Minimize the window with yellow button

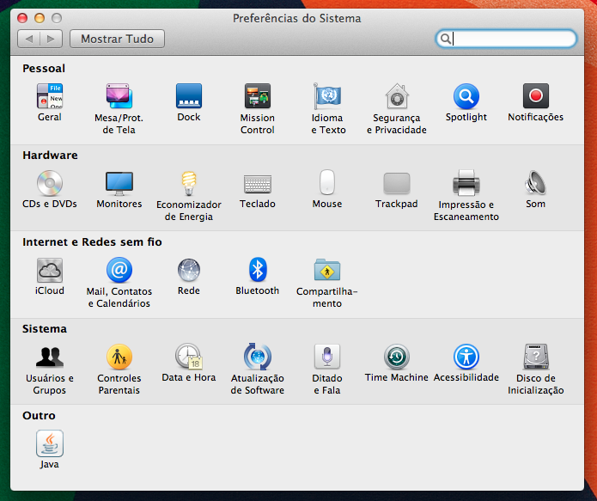pos(40,18)
